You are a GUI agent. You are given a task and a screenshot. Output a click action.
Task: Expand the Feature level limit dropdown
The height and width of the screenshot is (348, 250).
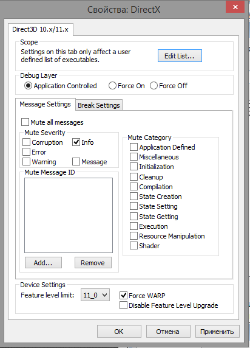click(95, 295)
